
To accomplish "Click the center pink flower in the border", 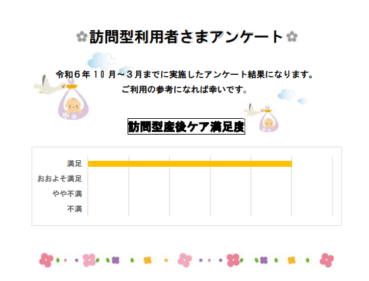I will coord(185,260).
